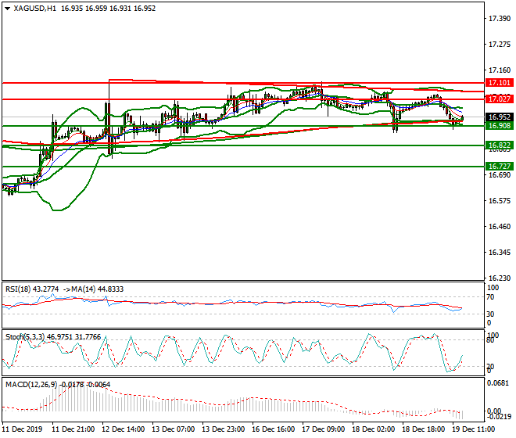
Task: Click the XAGUSD,H1 chart title text
Action: (34, 9)
